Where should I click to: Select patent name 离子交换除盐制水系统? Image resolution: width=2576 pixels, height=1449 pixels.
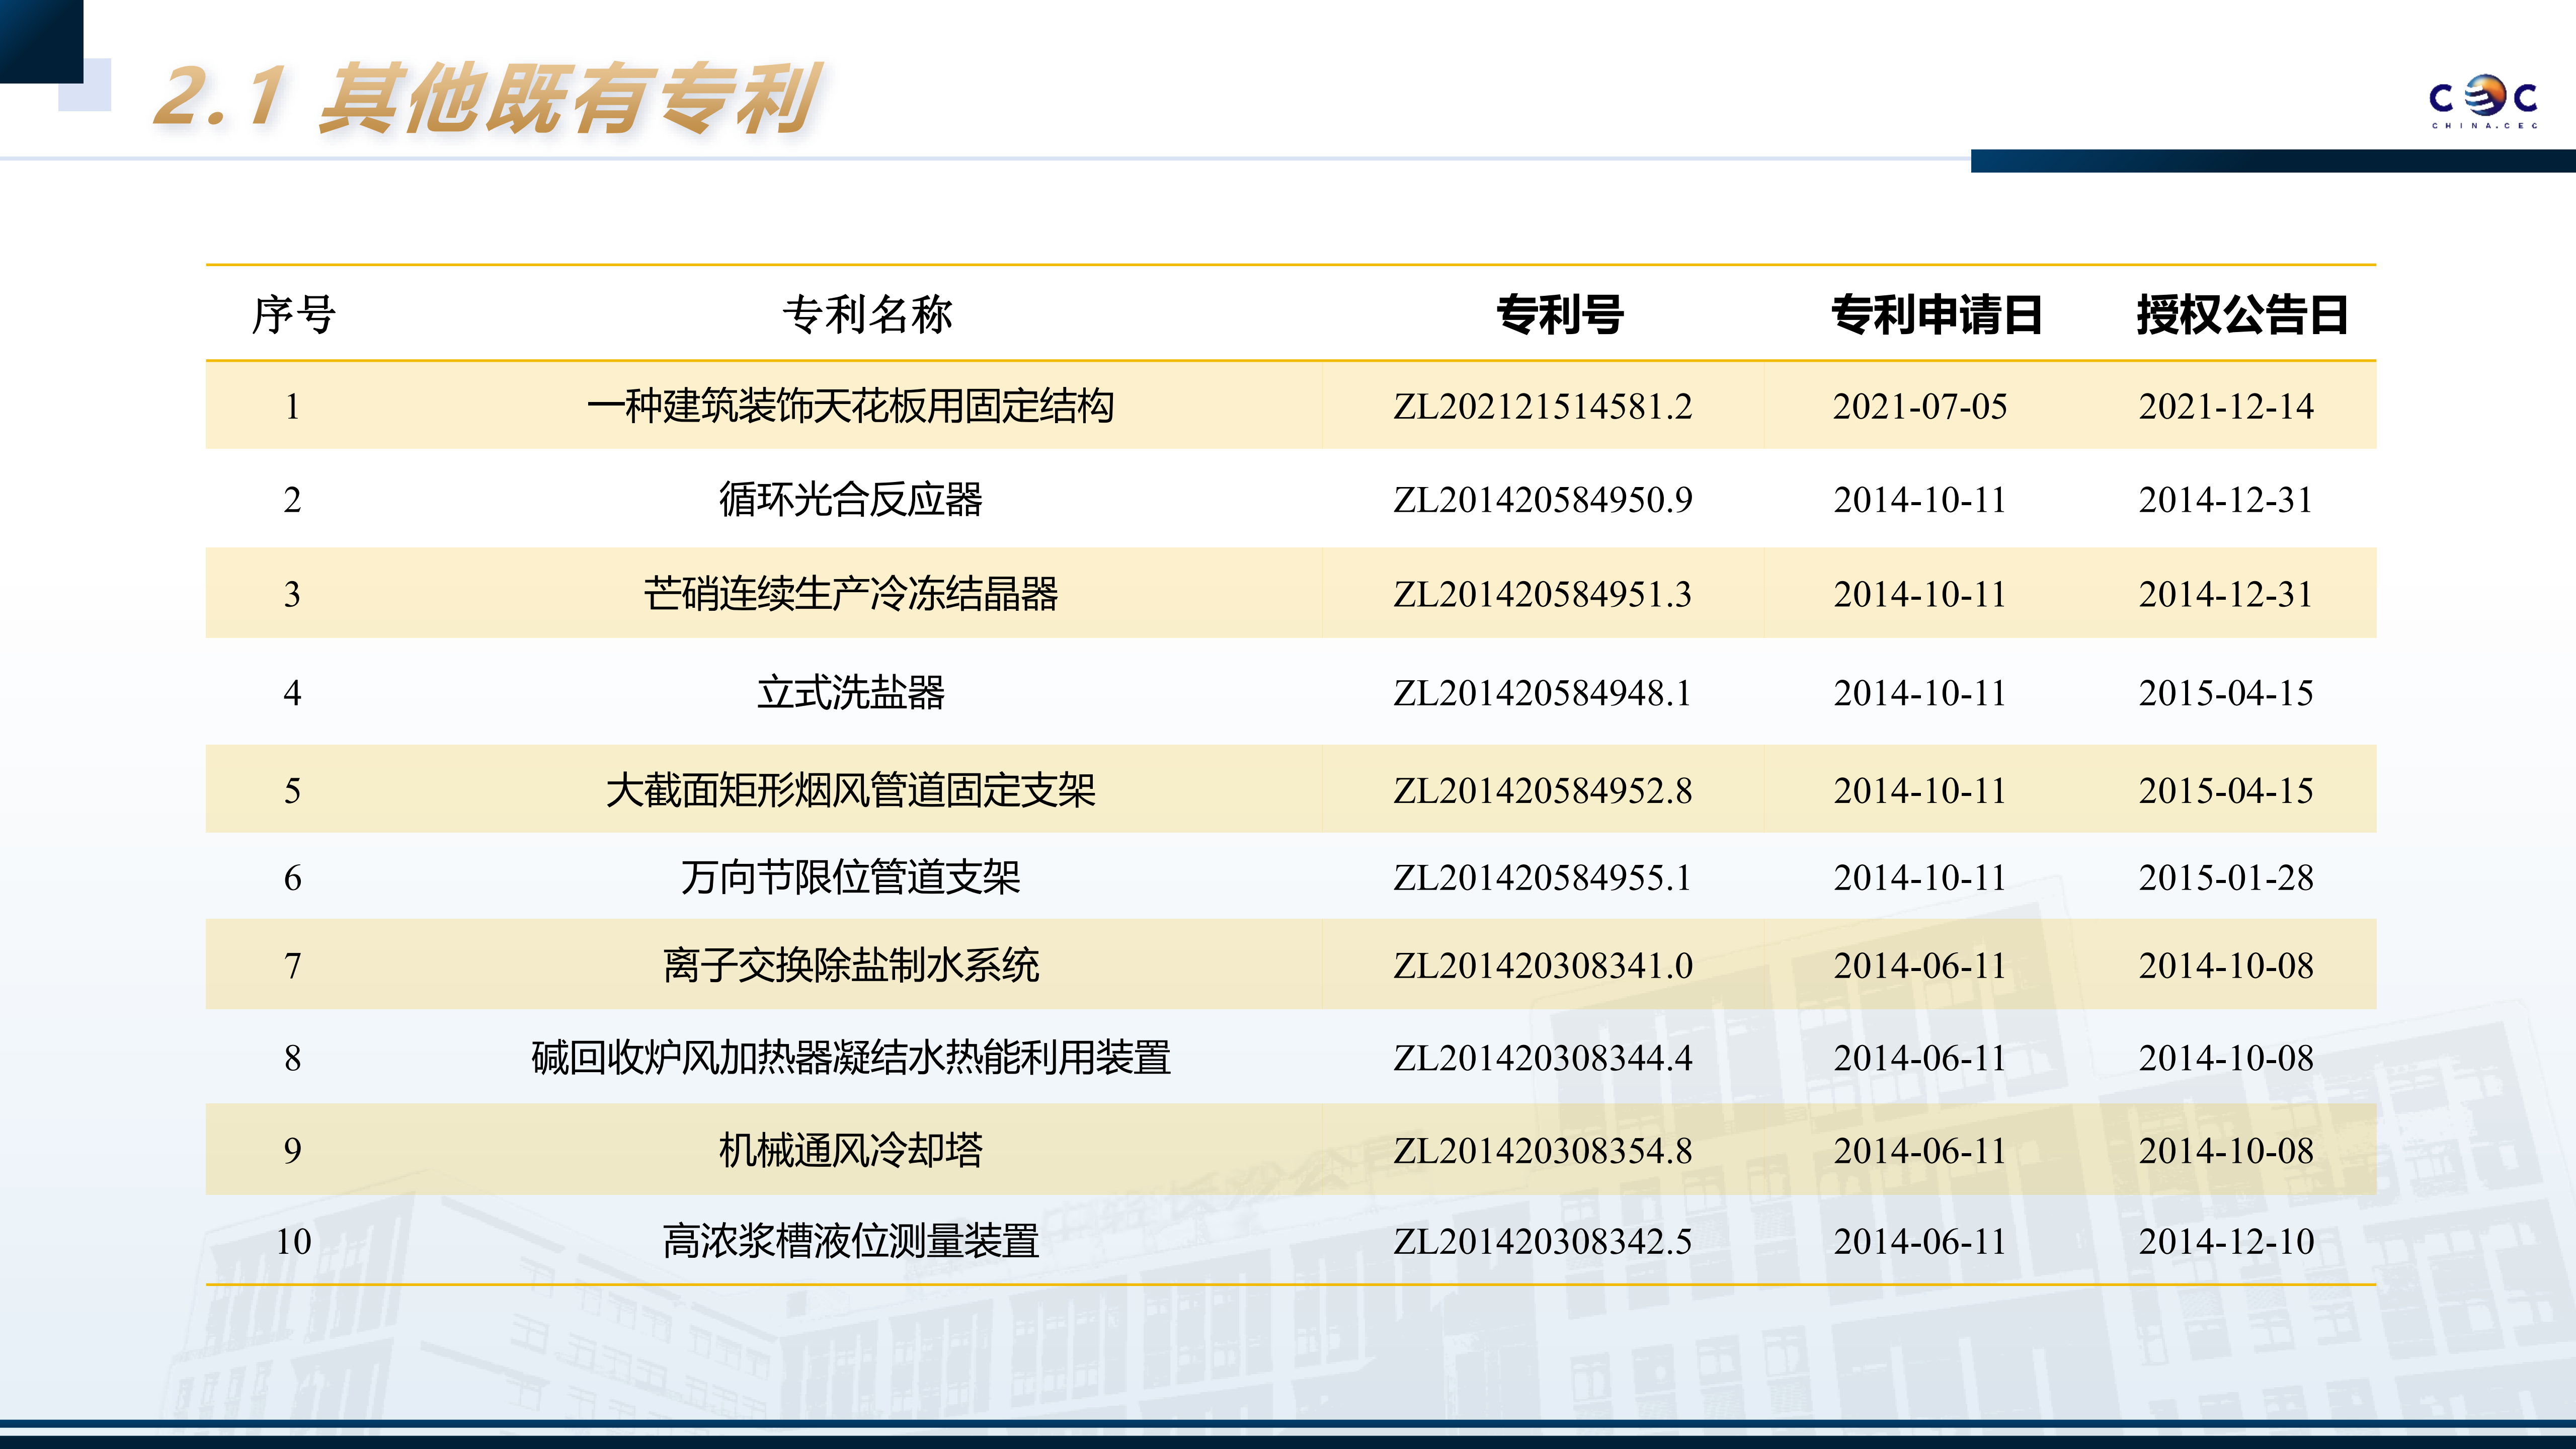tap(850, 966)
